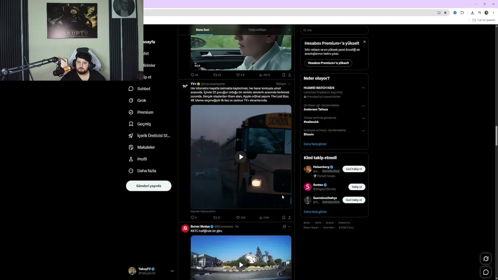The width and height of the screenshot is (498, 280).
Task: Open the #sallandık trending topic
Action: point(311,122)
